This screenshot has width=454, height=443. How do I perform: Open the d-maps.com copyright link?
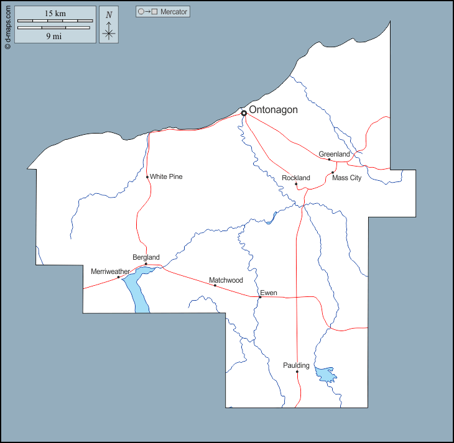pyautogui.click(x=7, y=25)
